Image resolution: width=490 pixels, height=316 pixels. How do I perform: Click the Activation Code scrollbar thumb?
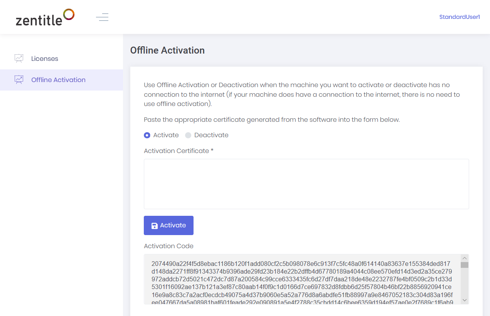click(x=465, y=265)
